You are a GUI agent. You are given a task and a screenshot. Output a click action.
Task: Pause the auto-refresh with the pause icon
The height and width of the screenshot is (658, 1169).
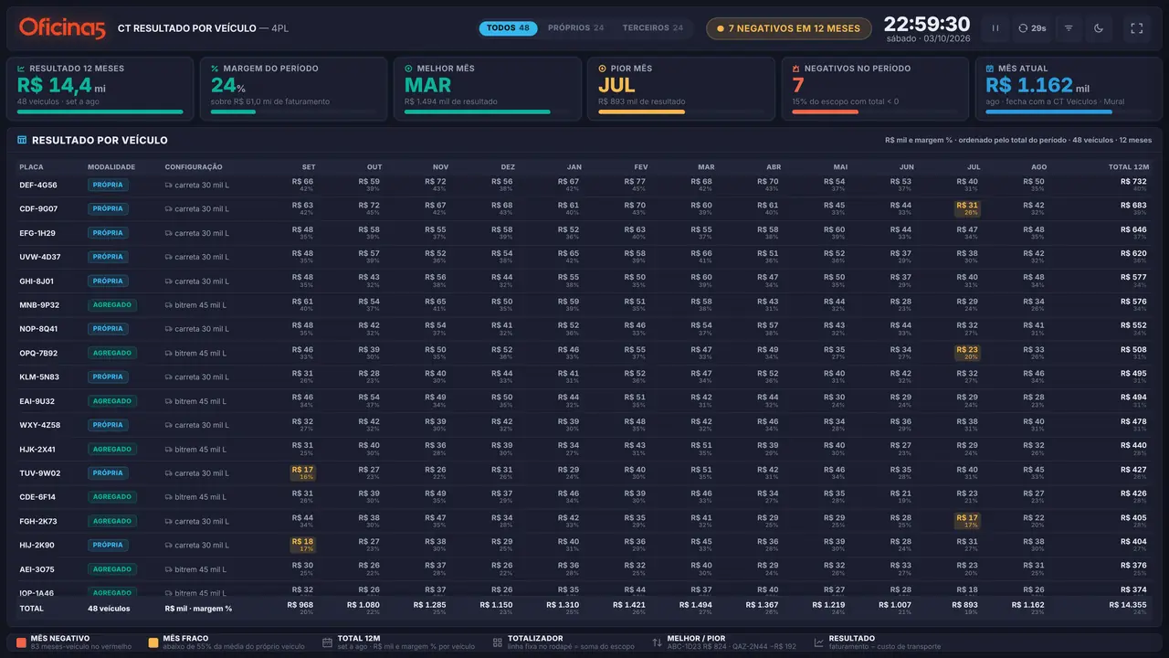coord(995,28)
